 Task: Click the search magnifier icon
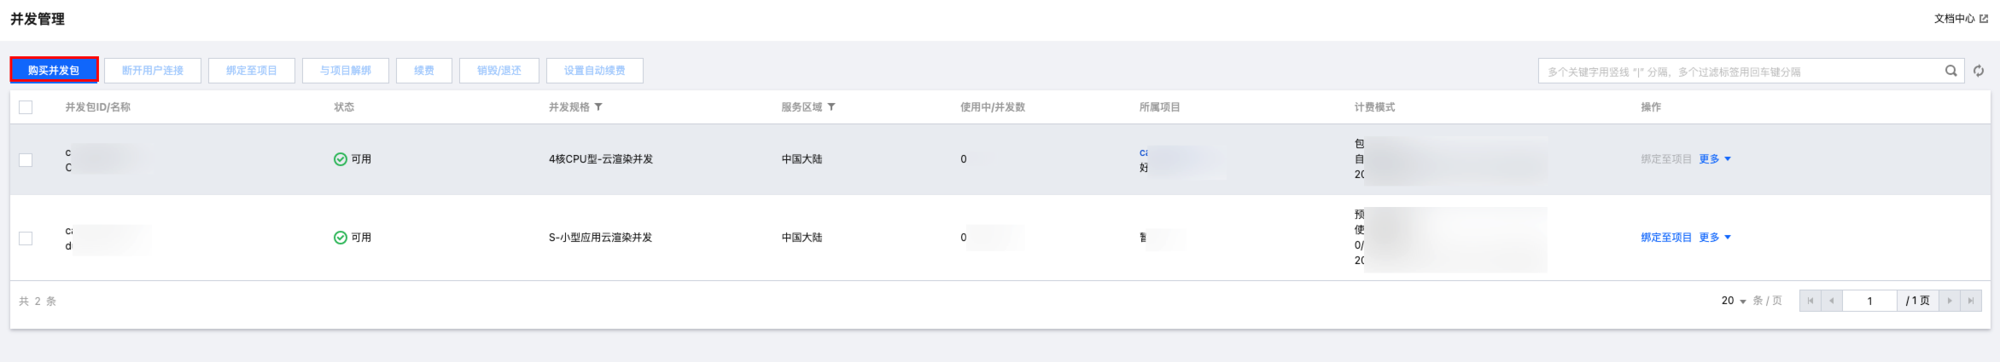click(x=1950, y=71)
